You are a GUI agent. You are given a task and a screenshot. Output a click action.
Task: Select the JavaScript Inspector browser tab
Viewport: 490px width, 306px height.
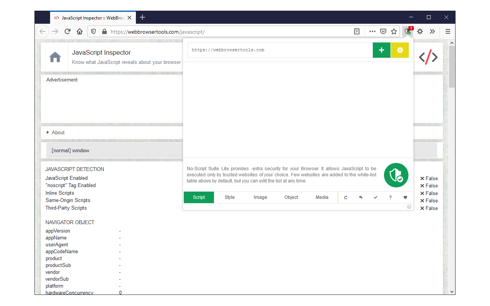pyautogui.click(x=93, y=18)
